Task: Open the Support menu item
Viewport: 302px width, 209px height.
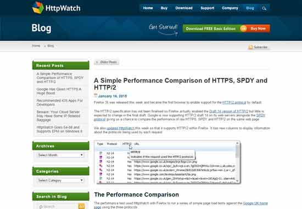Action: [207, 8]
